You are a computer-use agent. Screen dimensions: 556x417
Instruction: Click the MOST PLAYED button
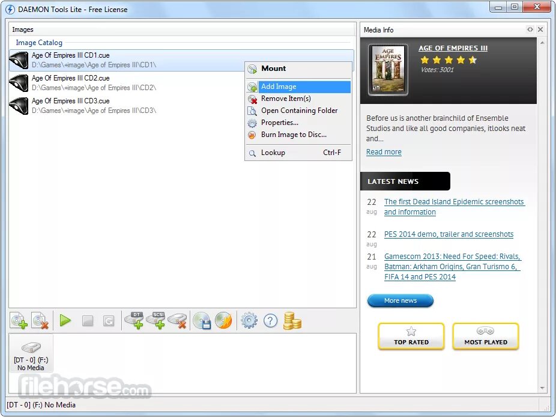485,336
